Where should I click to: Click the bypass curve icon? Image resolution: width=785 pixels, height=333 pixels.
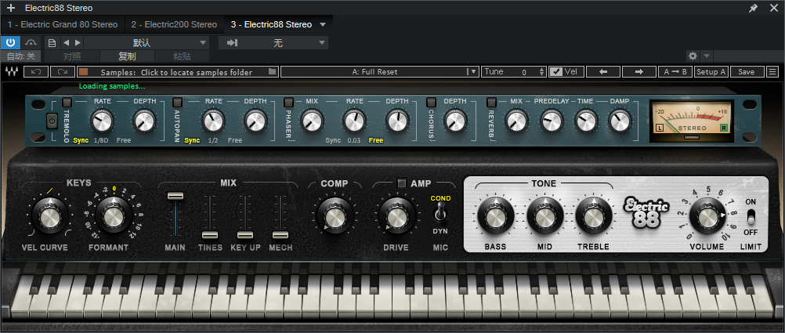pos(32,42)
